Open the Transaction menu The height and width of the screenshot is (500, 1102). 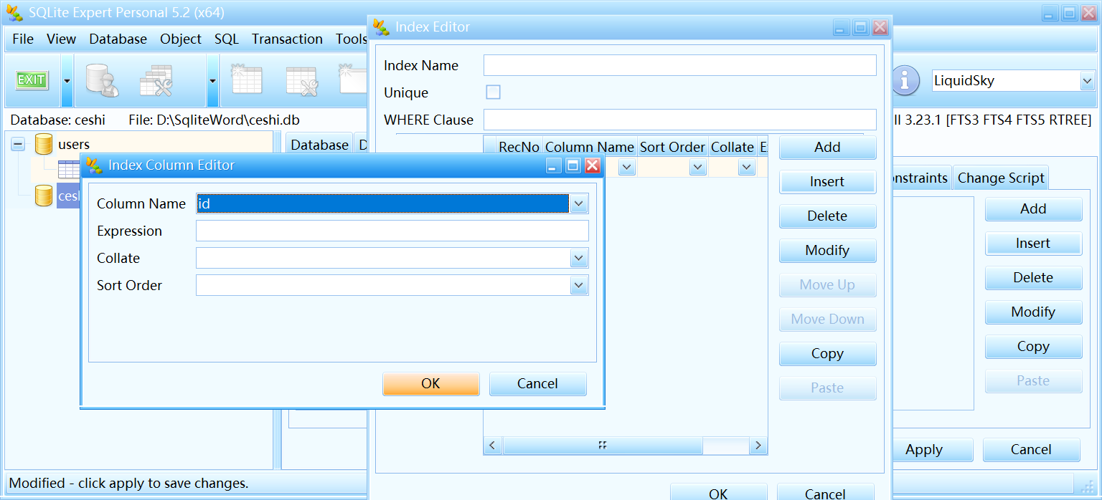click(x=287, y=39)
